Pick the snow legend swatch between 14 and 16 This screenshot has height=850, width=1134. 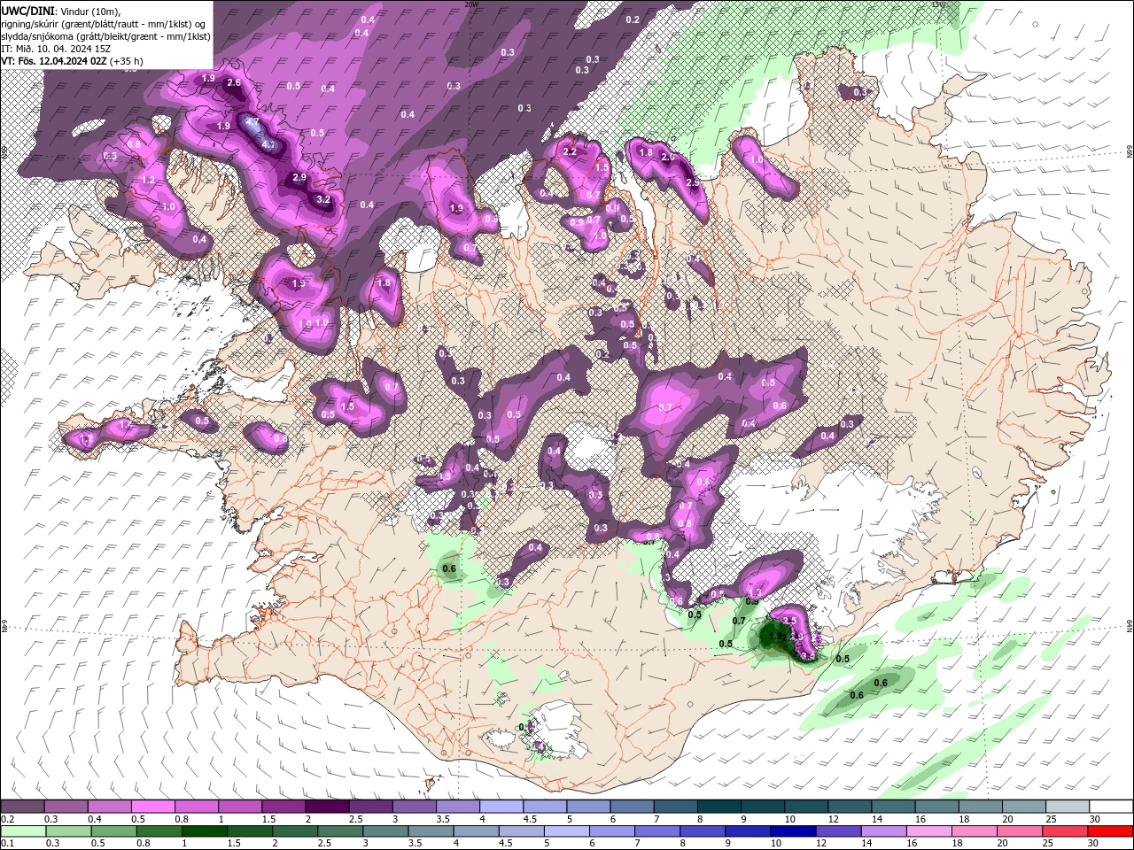tap(893, 807)
